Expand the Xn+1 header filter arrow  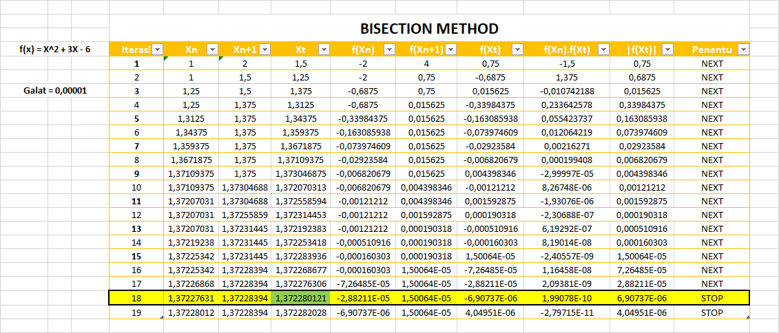click(266, 50)
